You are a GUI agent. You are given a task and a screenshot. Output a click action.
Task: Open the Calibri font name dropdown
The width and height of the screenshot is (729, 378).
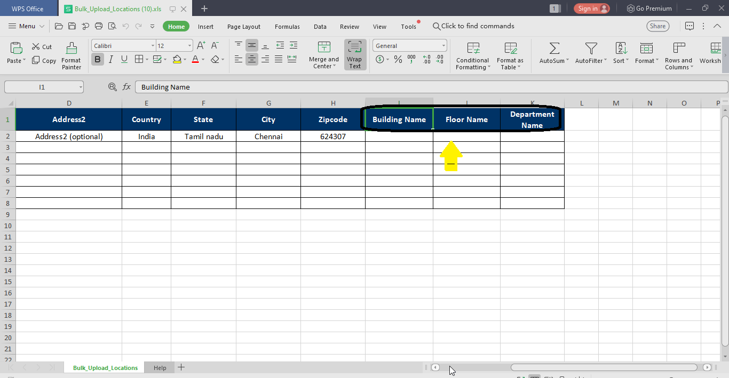(123, 46)
